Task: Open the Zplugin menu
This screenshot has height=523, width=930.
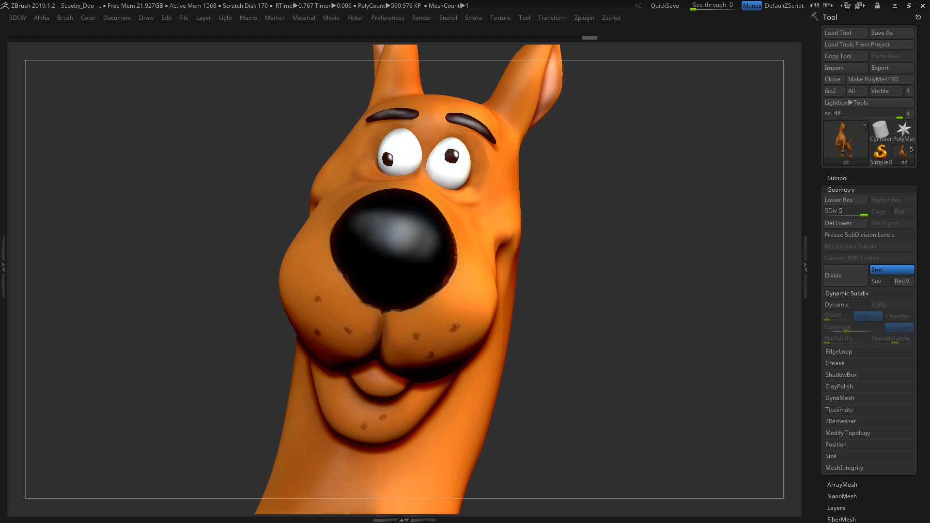Action: (x=584, y=18)
